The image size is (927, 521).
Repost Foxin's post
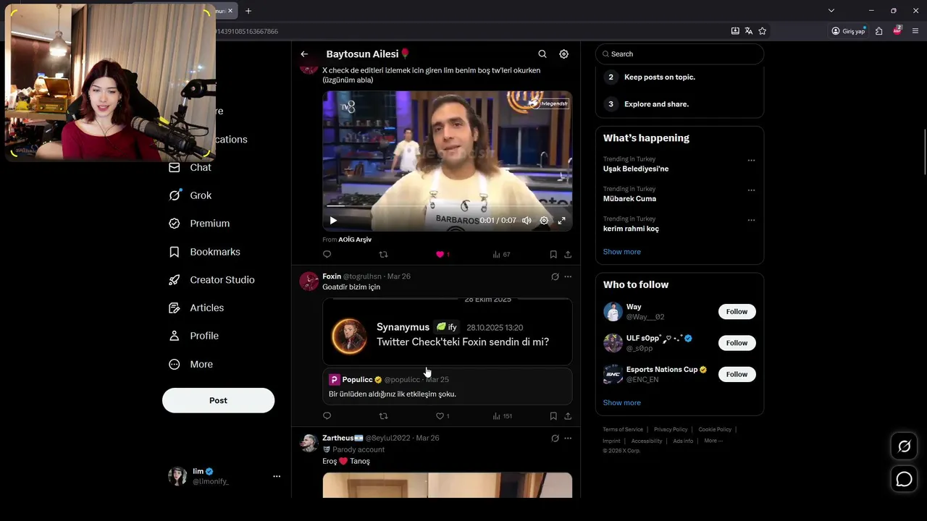[384, 416]
